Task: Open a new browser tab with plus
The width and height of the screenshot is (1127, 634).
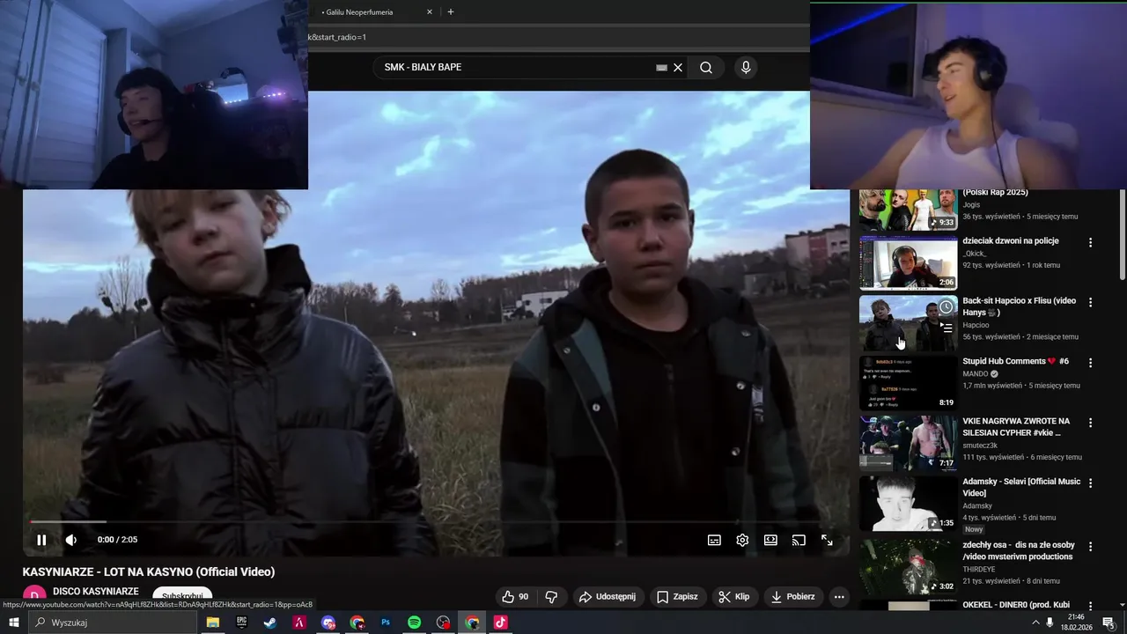Action: click(451, 12)
